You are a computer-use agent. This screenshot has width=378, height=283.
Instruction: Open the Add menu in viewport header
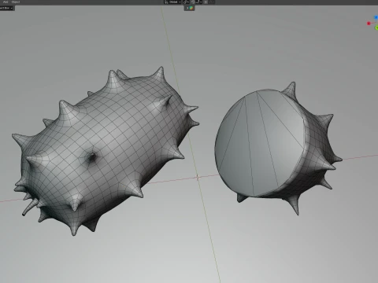click(6, 2)
